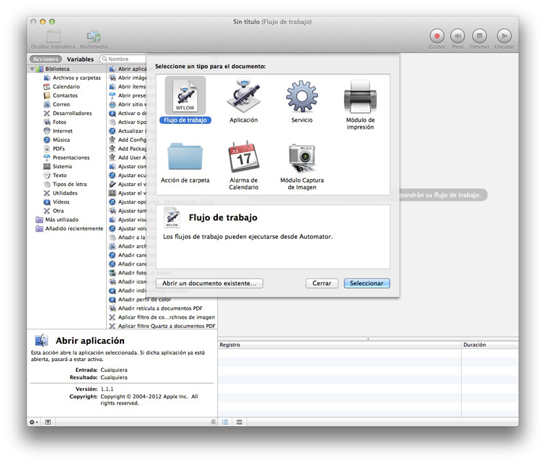
Task: Select the Acciones tab
Action: (x=46, y=59)
